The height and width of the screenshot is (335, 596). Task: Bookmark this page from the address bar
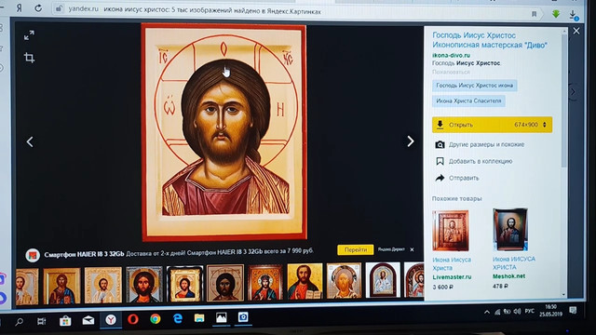534,14
